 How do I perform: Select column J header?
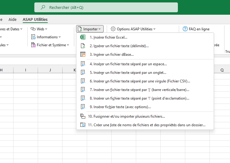point(50,70)
